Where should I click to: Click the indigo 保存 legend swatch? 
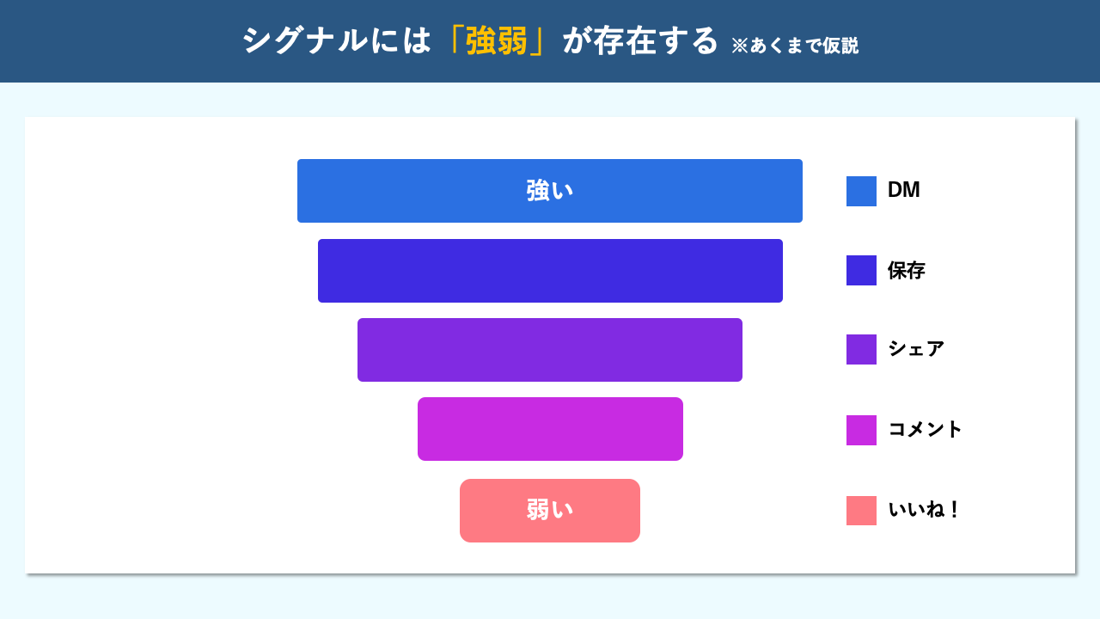(x=861, y=270)
